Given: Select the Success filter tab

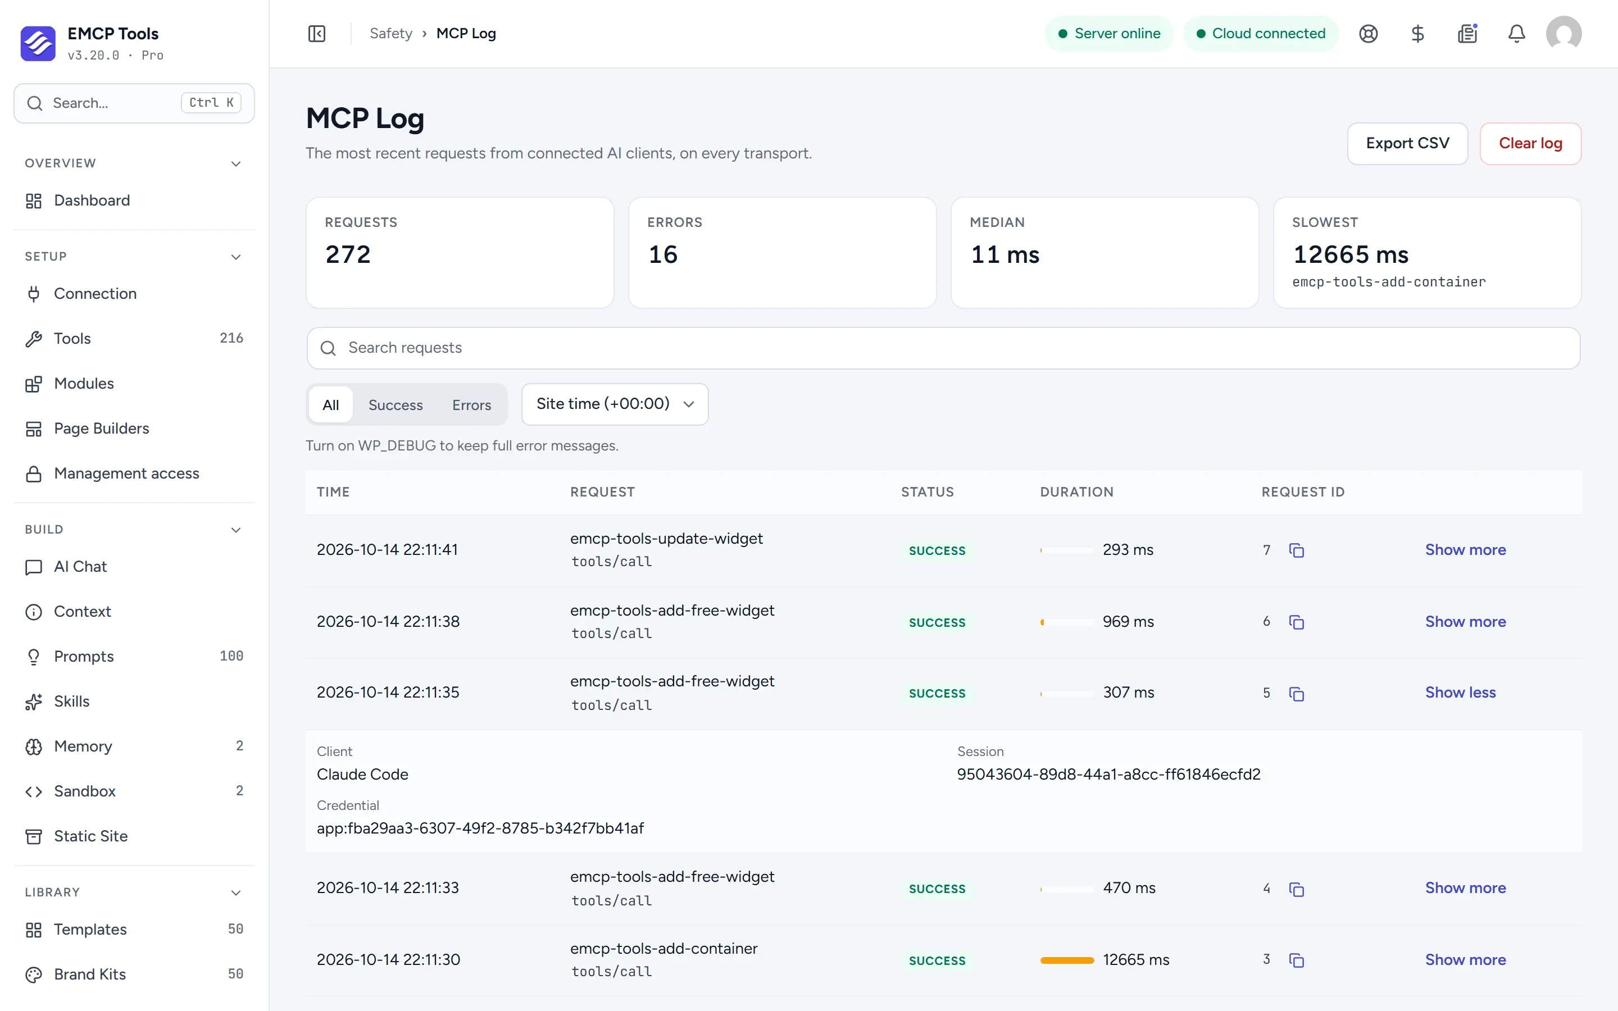Looking at the screenshot, I should (x=395, y=404).
